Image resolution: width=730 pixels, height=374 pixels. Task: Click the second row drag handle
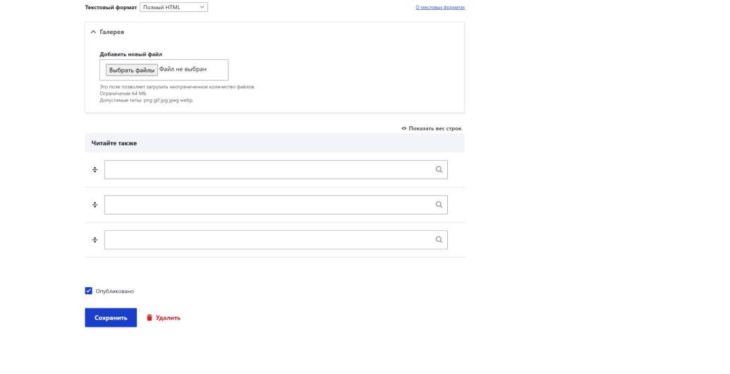pyautogui.click(x=95, y=205)
